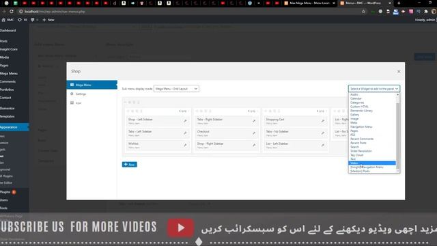
Task: Open Mega Menu in WordPress sidebar
Action: click(9, 73)
